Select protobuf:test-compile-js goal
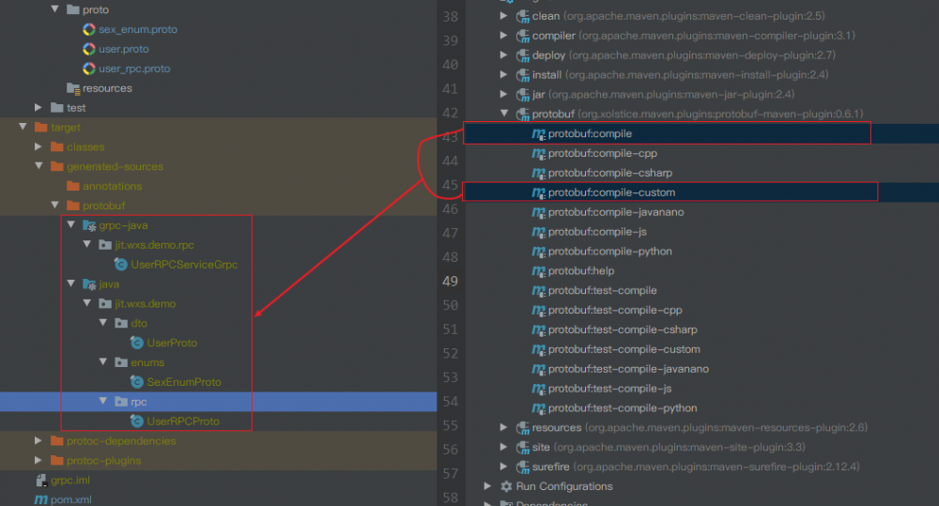 [x=609, y=389]
